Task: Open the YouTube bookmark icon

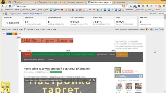Action: (62, 10)
